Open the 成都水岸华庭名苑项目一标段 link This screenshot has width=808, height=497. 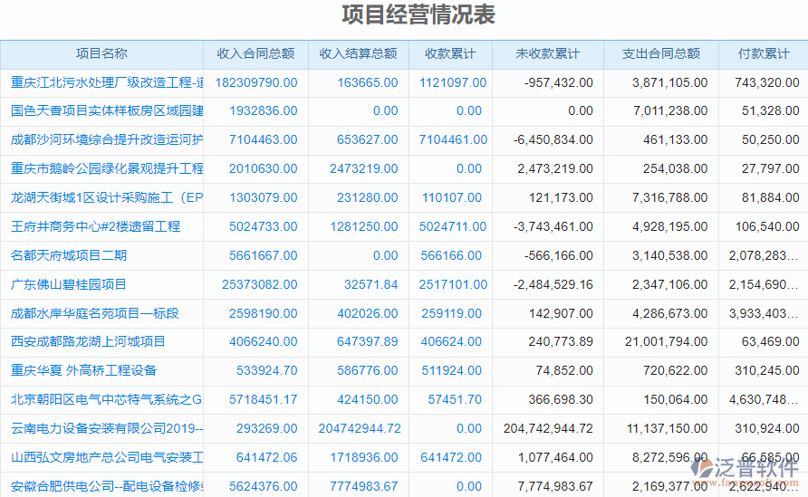point(94,313)
